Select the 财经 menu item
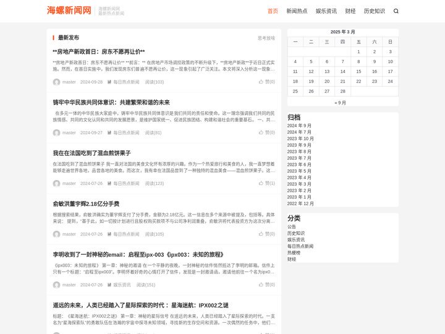This screenshot has width=445, height=334. (350, 11)
